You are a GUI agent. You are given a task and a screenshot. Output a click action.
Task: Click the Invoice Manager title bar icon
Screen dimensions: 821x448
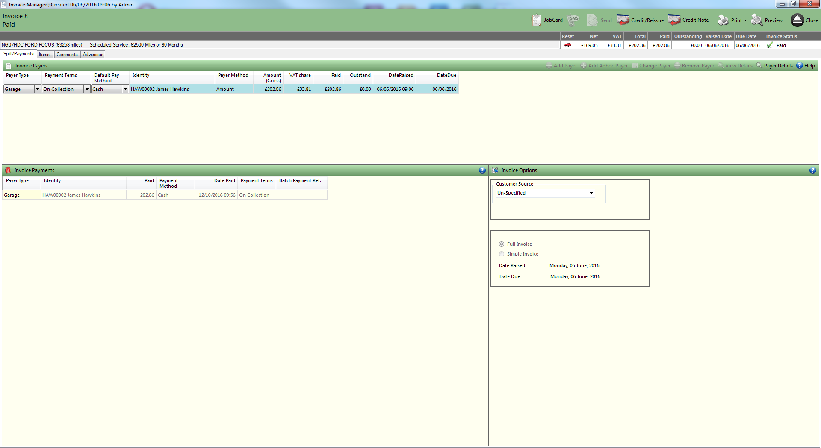[3, 4]
